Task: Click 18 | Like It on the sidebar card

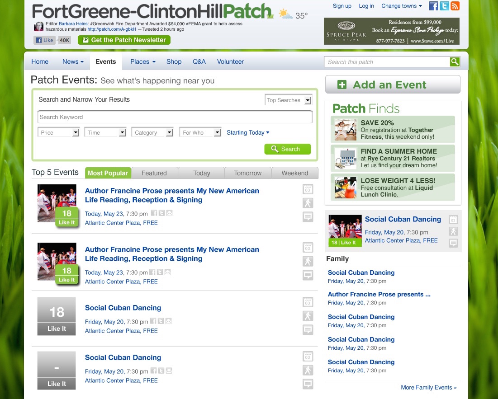Action: [x=345, y=242]
